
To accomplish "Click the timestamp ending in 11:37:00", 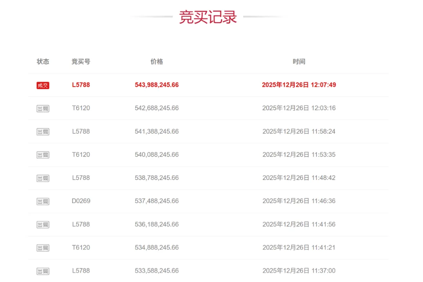I will (x=299, y=271).
